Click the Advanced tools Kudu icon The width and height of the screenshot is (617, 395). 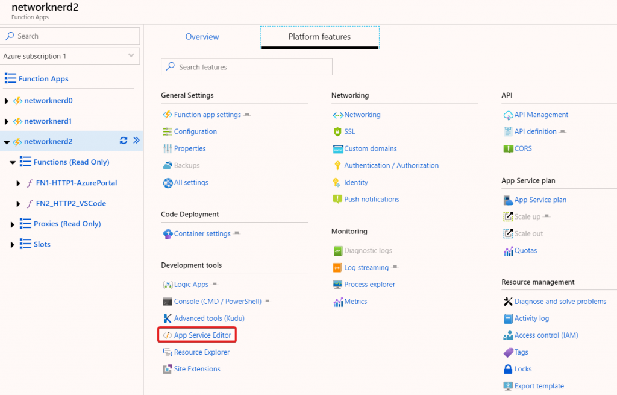point(168,318)
